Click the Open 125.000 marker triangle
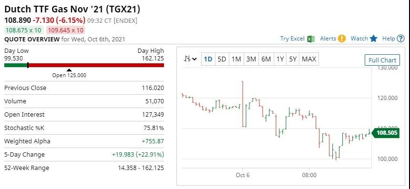Image resolution: width=410 pixels, height=189 pixels. pyautogui.click(x=69, y=70)
